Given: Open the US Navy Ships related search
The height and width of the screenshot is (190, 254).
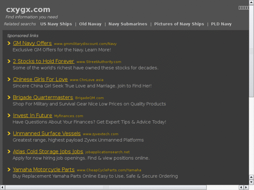Looking at the screenshot, I should tap(56, 24).
